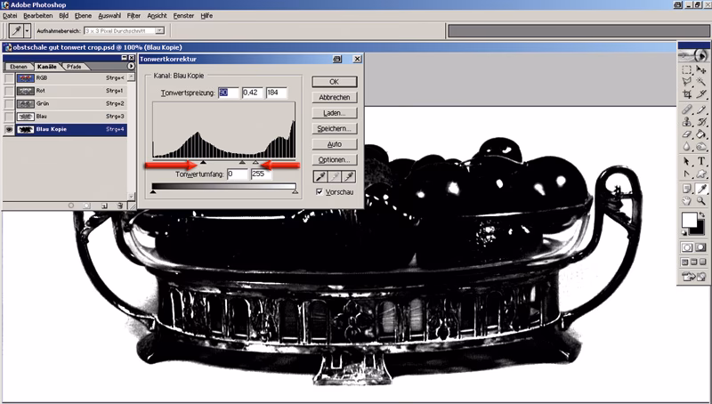Viewport: 712px width, 404px height.
Task: Select the Crop tool in the toolbox
Action: coord(687,93)
